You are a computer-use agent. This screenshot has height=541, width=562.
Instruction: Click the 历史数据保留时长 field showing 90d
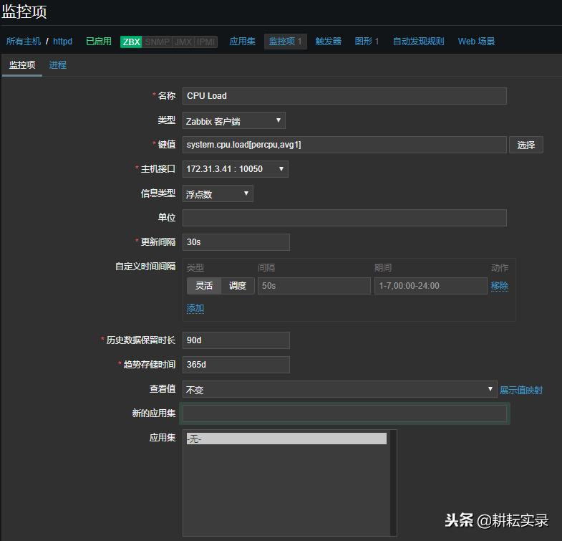click(x=236, y=340)
